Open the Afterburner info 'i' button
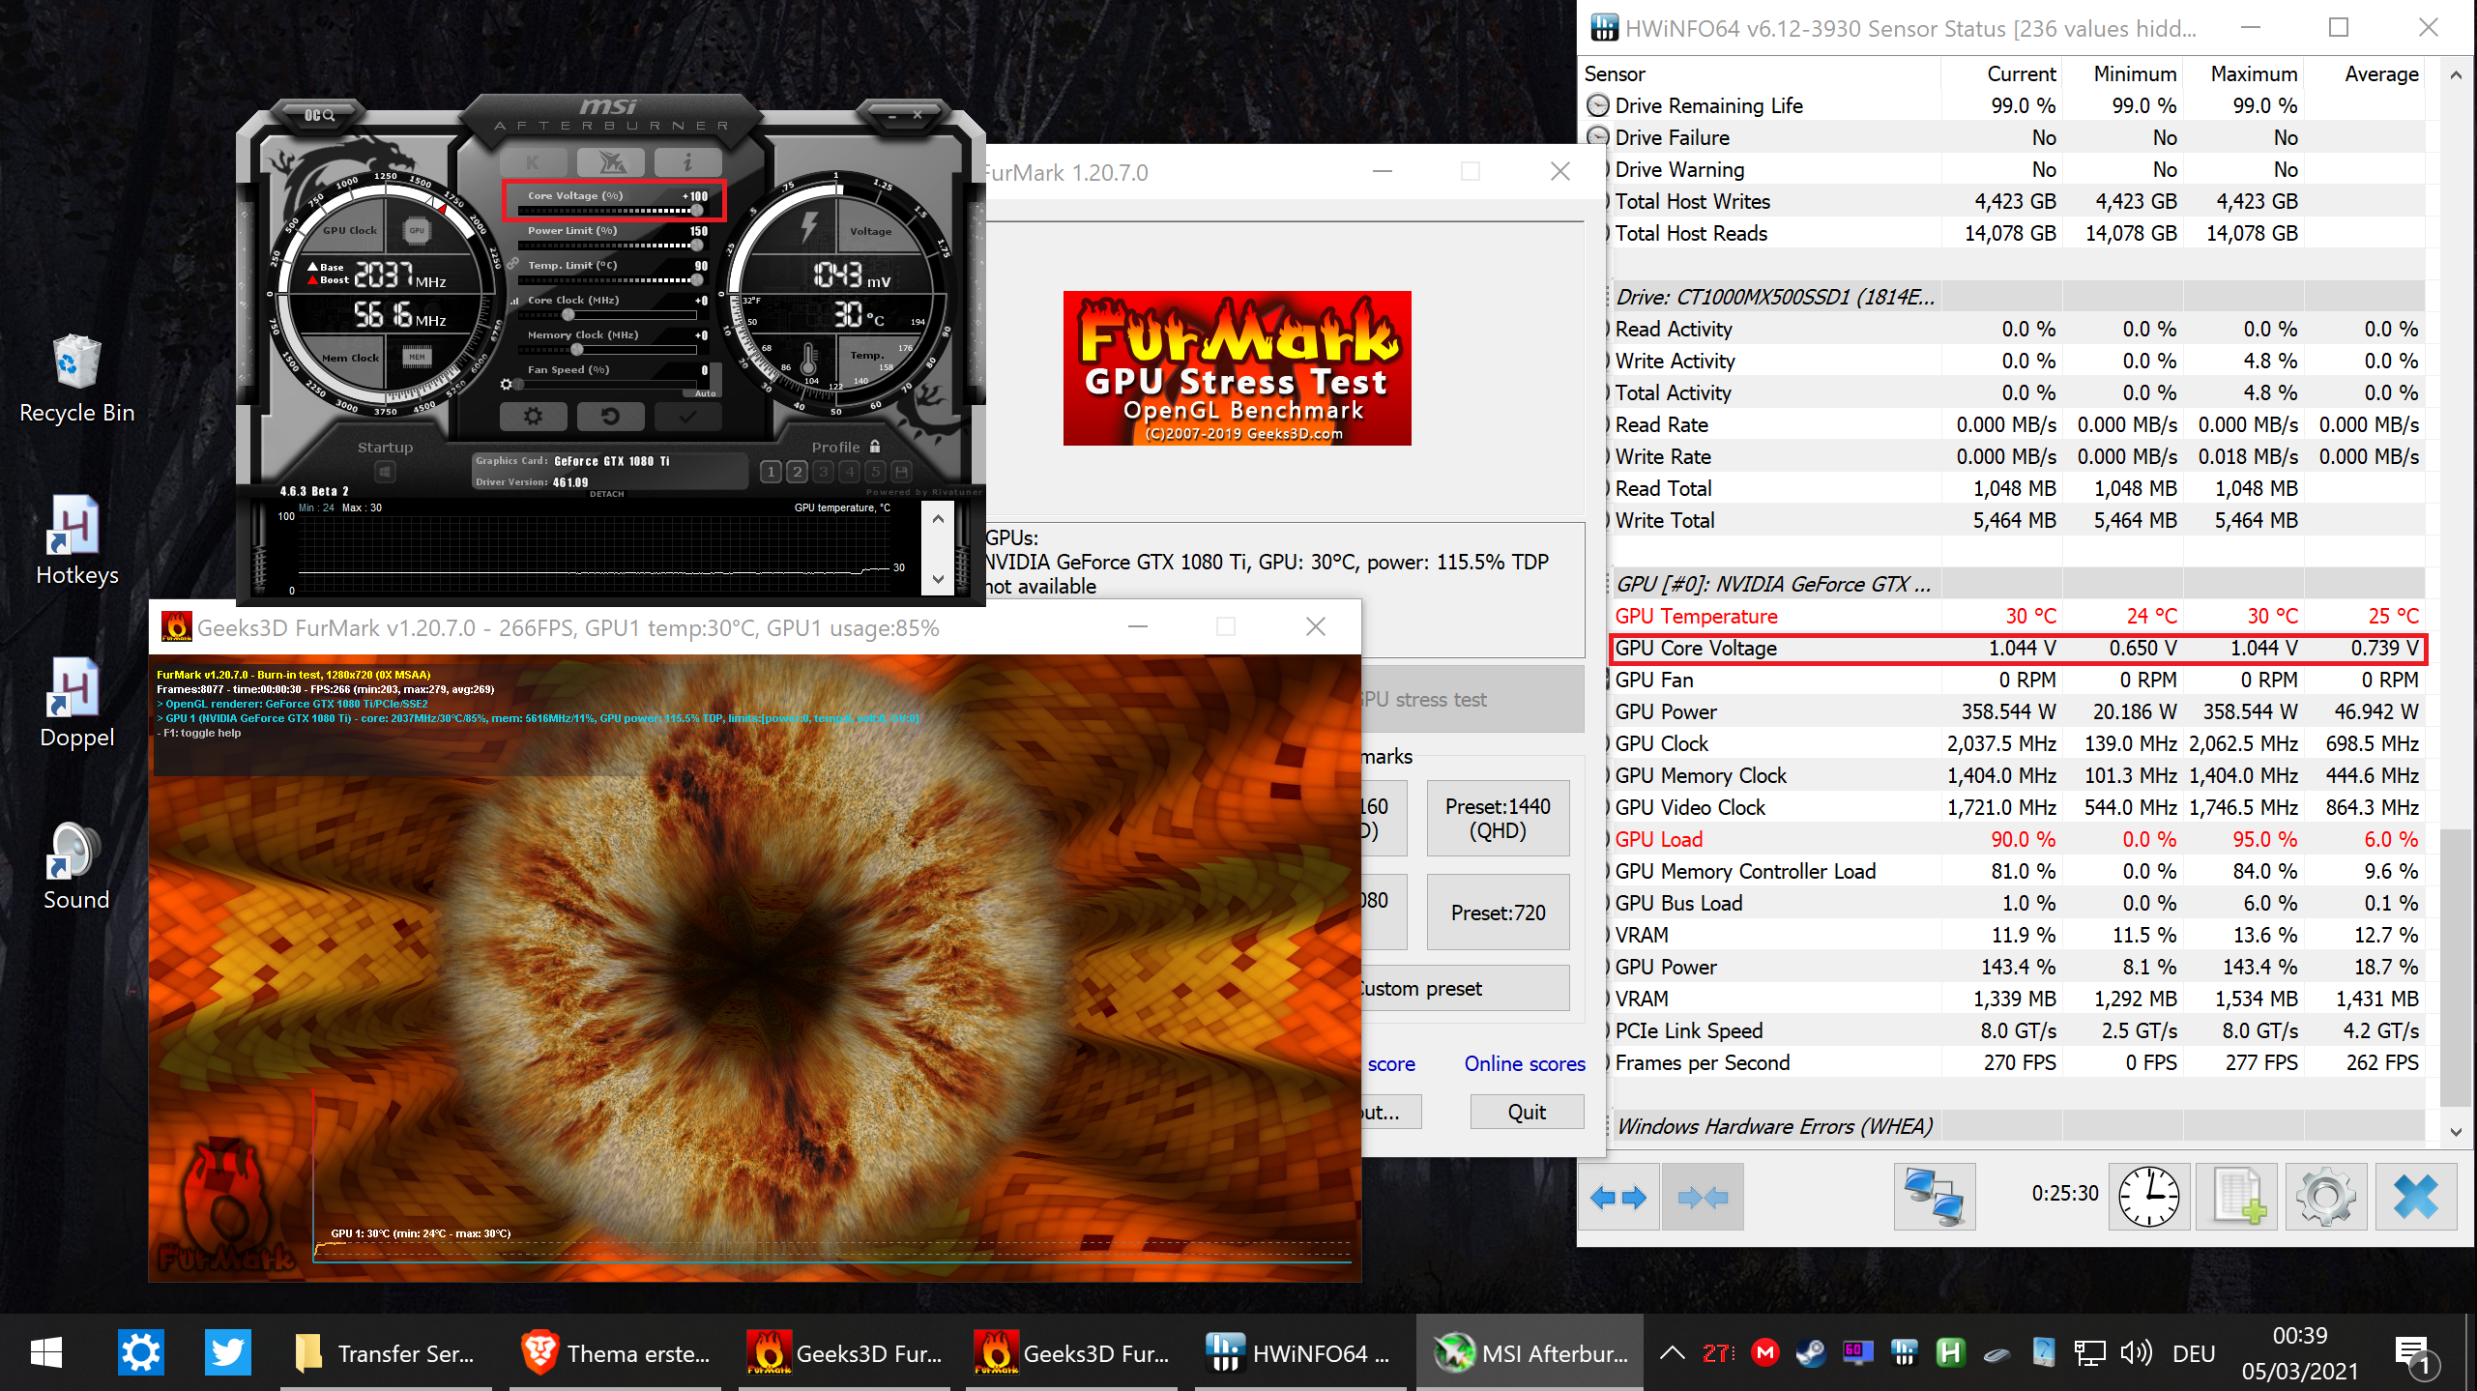 pos(687,161)
